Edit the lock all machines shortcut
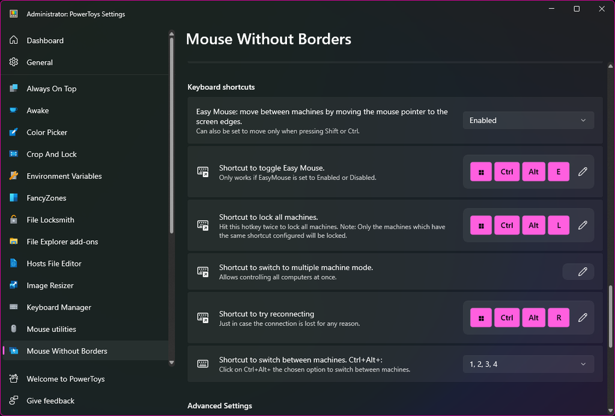Viewport: 615px width, 416px height. click(582, 226)
